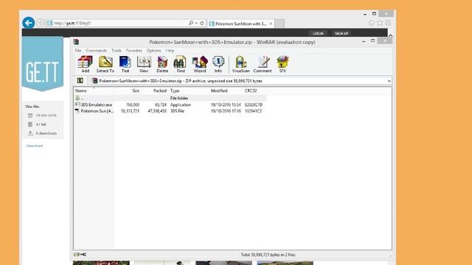Open browser favorites star icon
The height and width of the screenshot is (265, 472).
pyautogui.click(x=380, y=23)
